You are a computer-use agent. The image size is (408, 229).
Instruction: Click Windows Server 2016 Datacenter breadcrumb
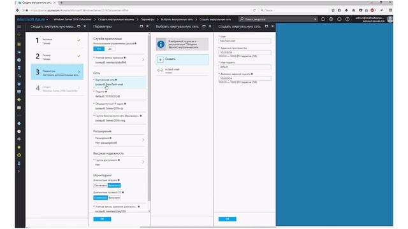point(73,20)
